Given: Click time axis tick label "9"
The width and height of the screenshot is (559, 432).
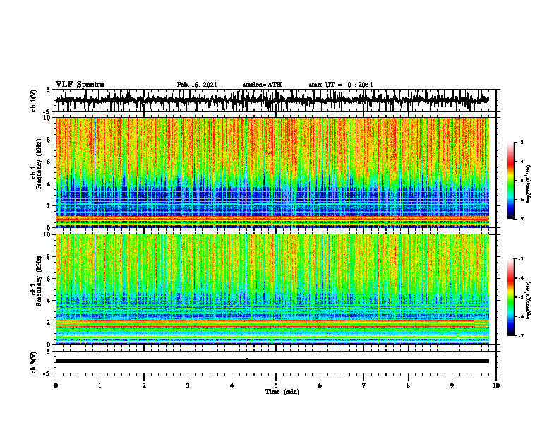Looking at the screenshot, I should click(452, 385).
